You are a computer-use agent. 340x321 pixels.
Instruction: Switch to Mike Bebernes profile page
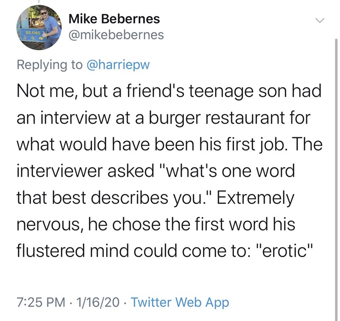(114, 19)
